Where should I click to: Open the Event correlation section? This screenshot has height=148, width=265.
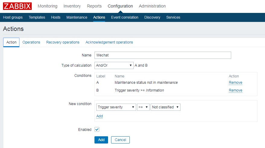pyautogui.click(x=125, y=17)
